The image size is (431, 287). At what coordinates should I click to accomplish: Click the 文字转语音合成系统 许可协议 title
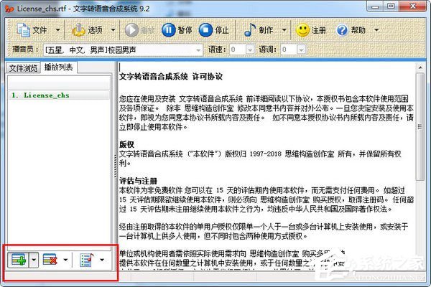pyautogui.click(x=171, y=76)
